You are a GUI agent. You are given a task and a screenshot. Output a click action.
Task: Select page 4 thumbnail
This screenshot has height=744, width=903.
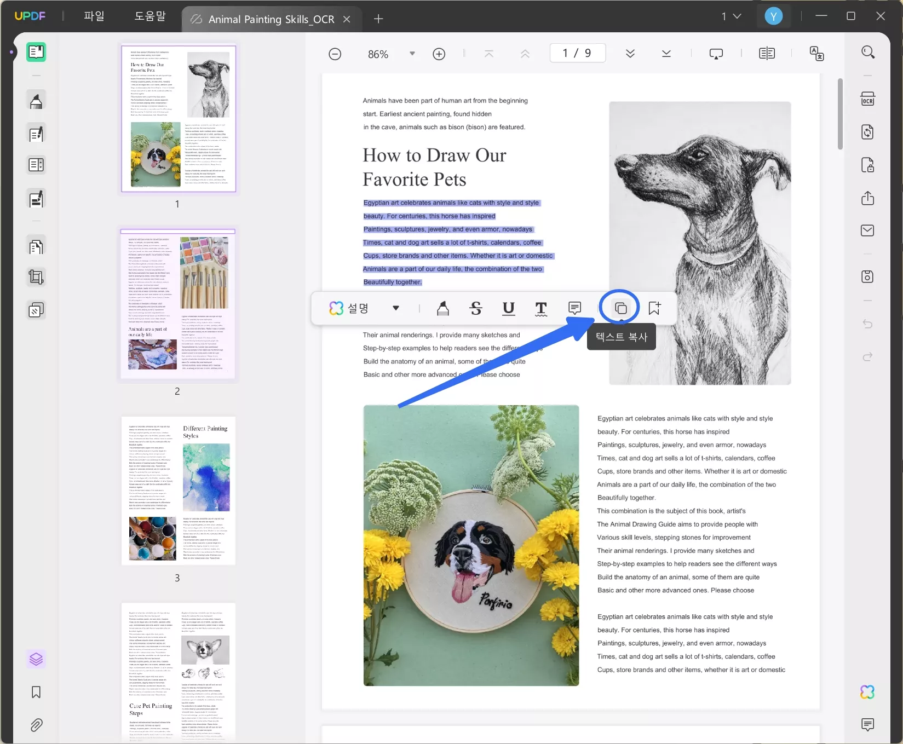pyautogui.click(x=179, y=672)
